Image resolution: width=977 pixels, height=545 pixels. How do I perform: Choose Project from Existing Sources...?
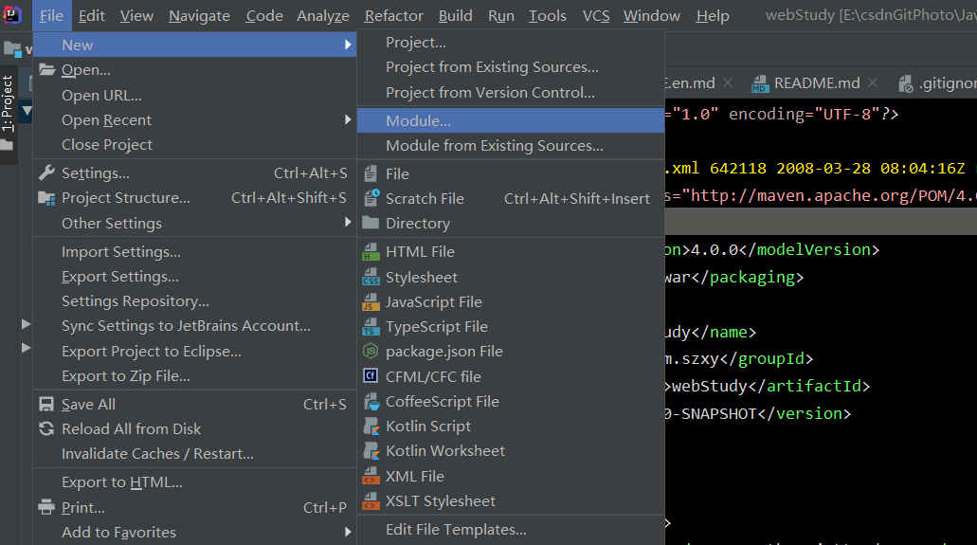pos(511,66)
